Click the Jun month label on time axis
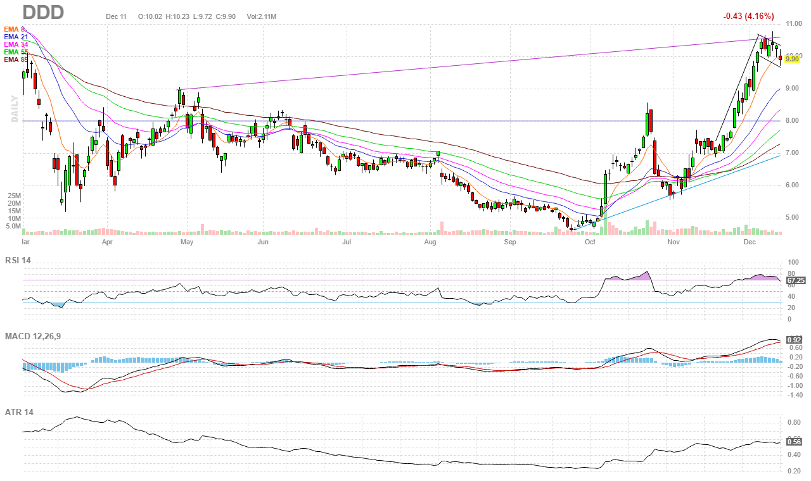 tap(263, 242)
